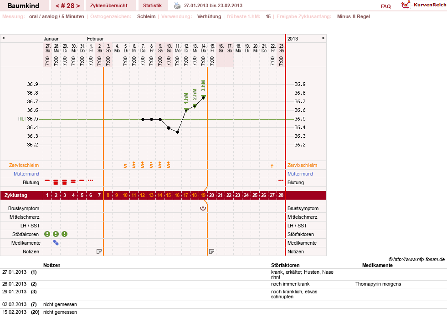Open the FAQ link
The height and width of the screenshot is (332, 447).
385,6
